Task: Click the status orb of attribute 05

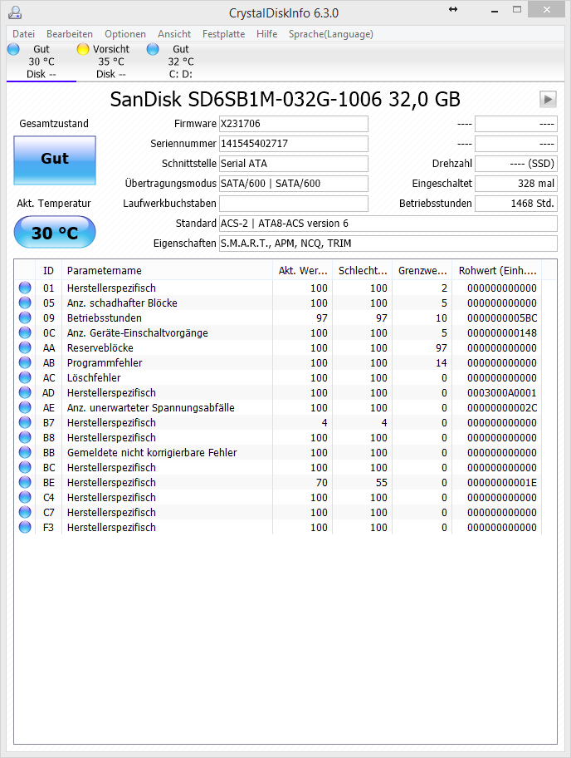Action: (x=25, y=303)
